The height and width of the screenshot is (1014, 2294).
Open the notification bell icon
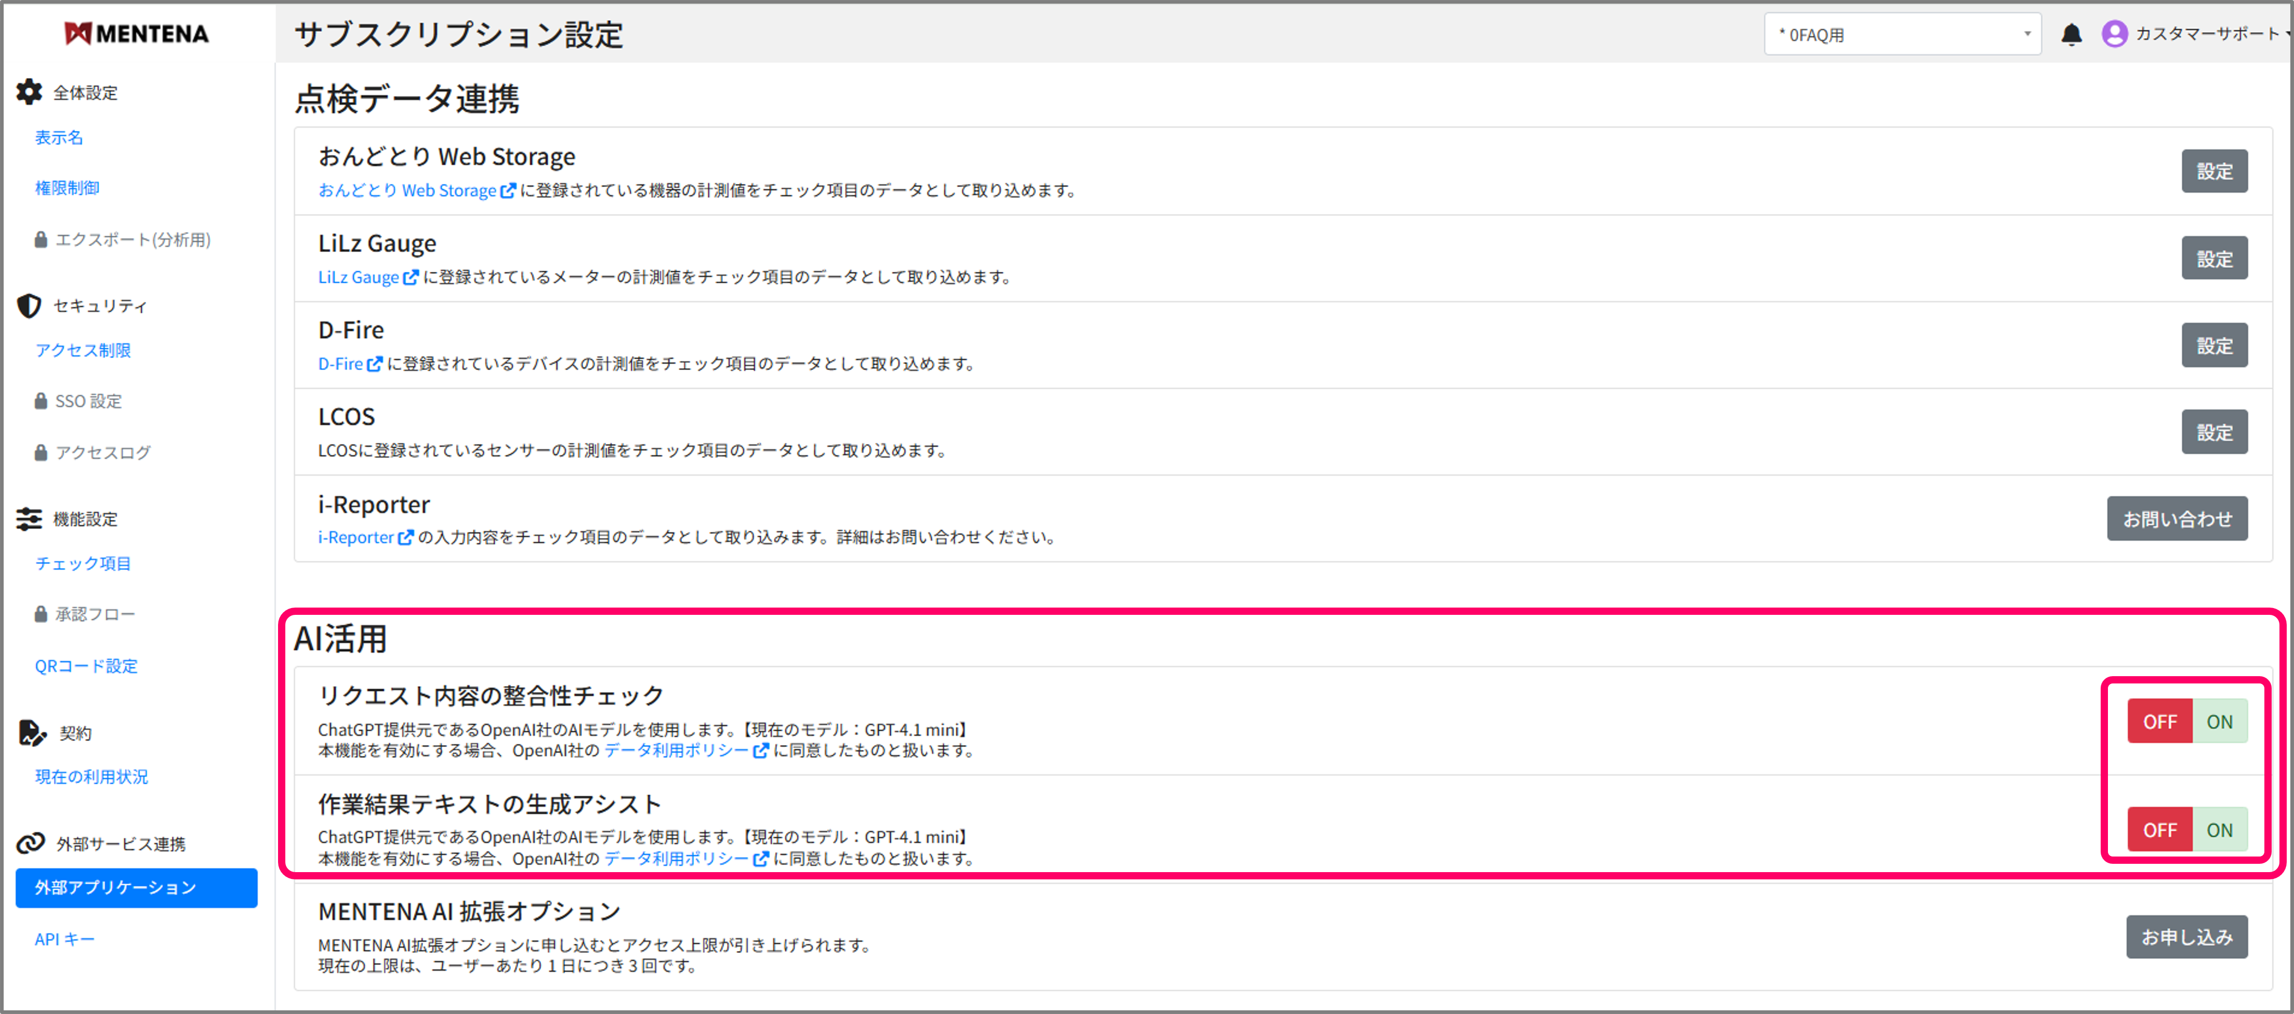click(2072, 34)
